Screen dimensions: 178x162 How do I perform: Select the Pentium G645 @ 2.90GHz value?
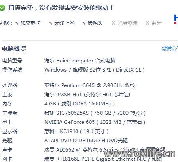tap(90, 85)
